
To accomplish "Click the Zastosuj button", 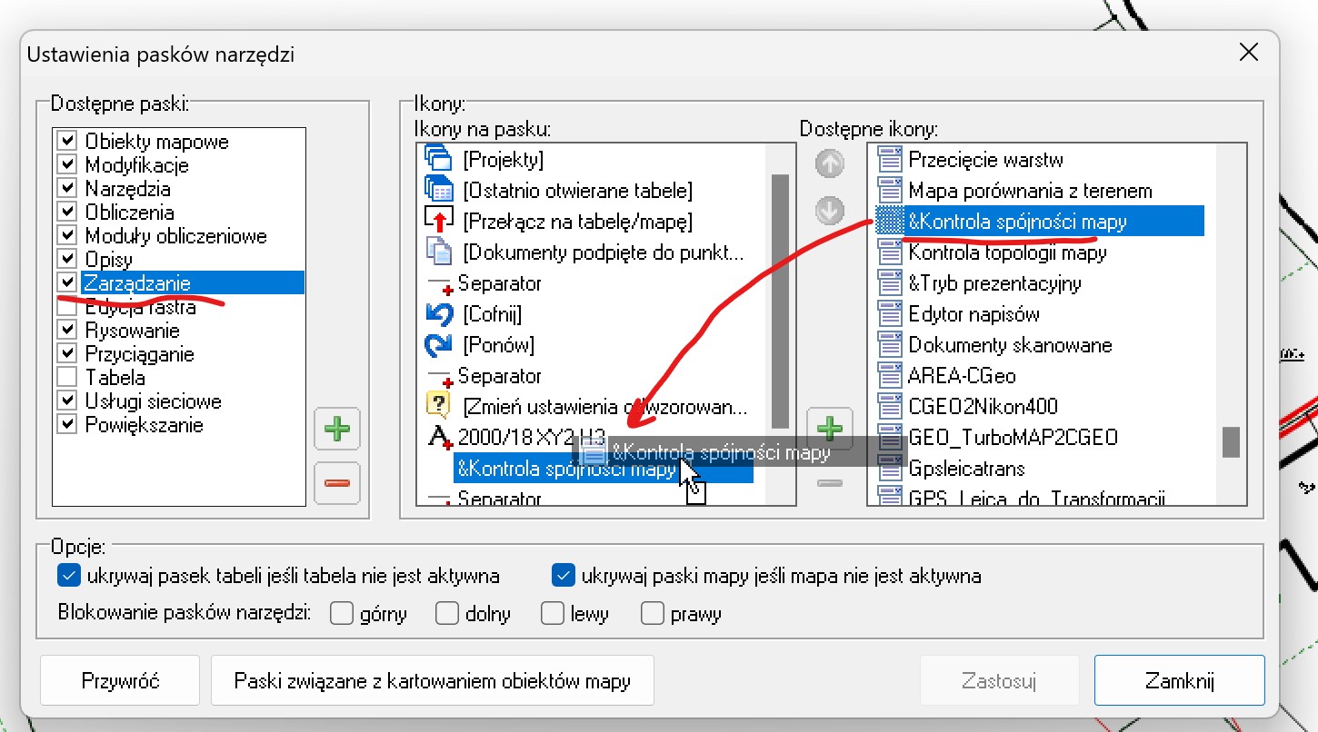I will [1000, 681].
